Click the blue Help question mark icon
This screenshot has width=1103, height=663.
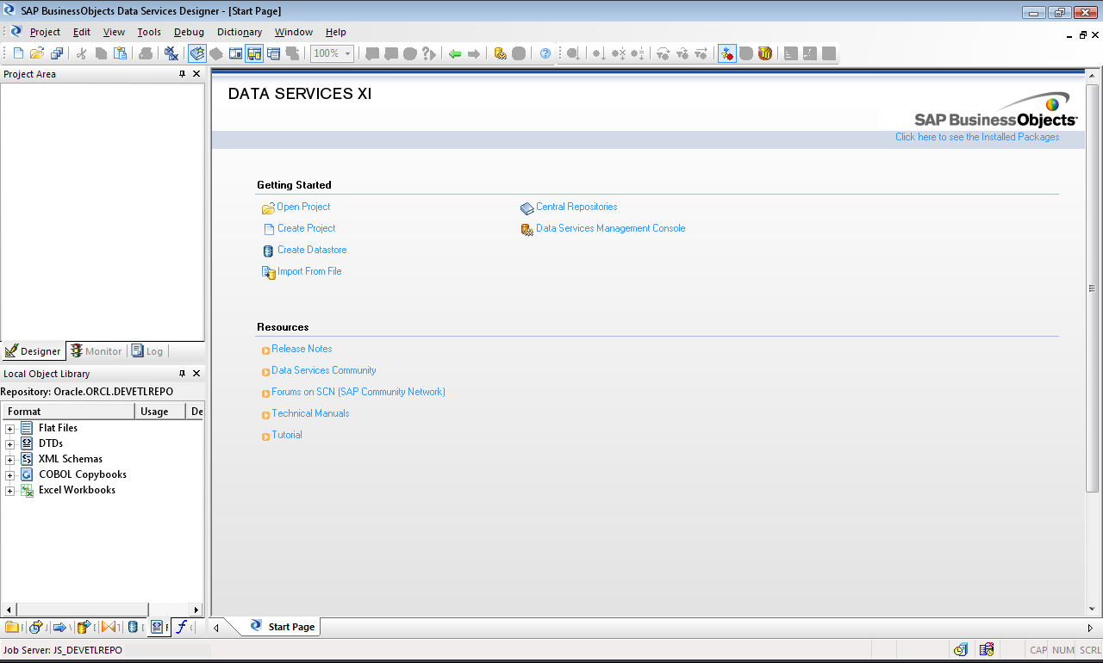pos(545,53)
